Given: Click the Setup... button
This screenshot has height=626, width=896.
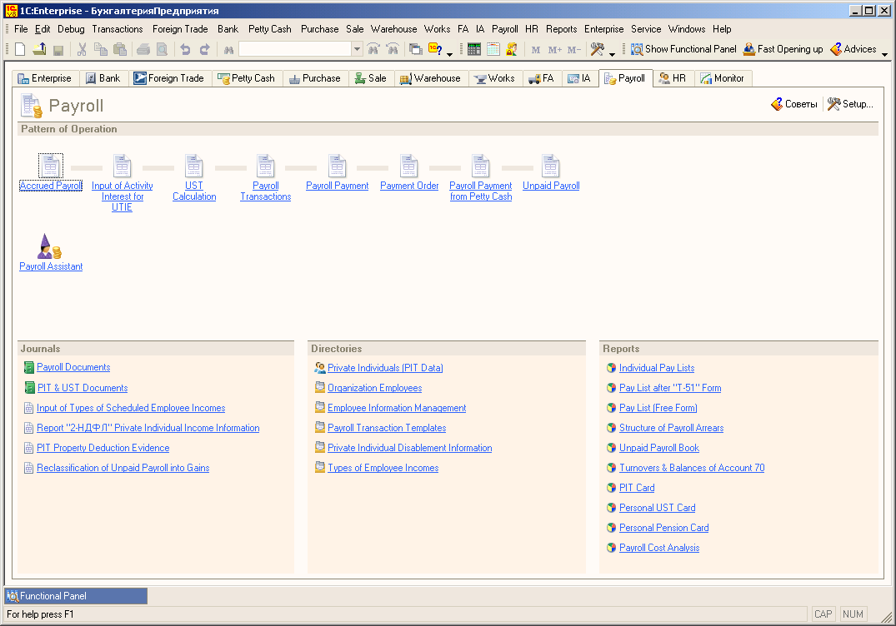Looking at the screenshot, I should point(850,104).
